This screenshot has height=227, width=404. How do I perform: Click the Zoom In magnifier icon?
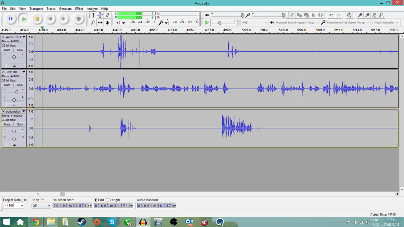pos(360,15)
